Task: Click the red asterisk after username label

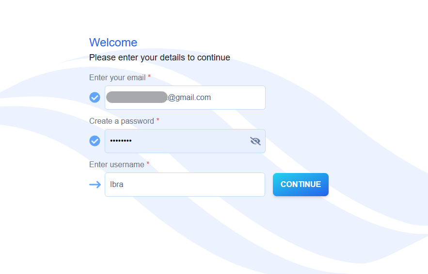Action: [148, 164]
